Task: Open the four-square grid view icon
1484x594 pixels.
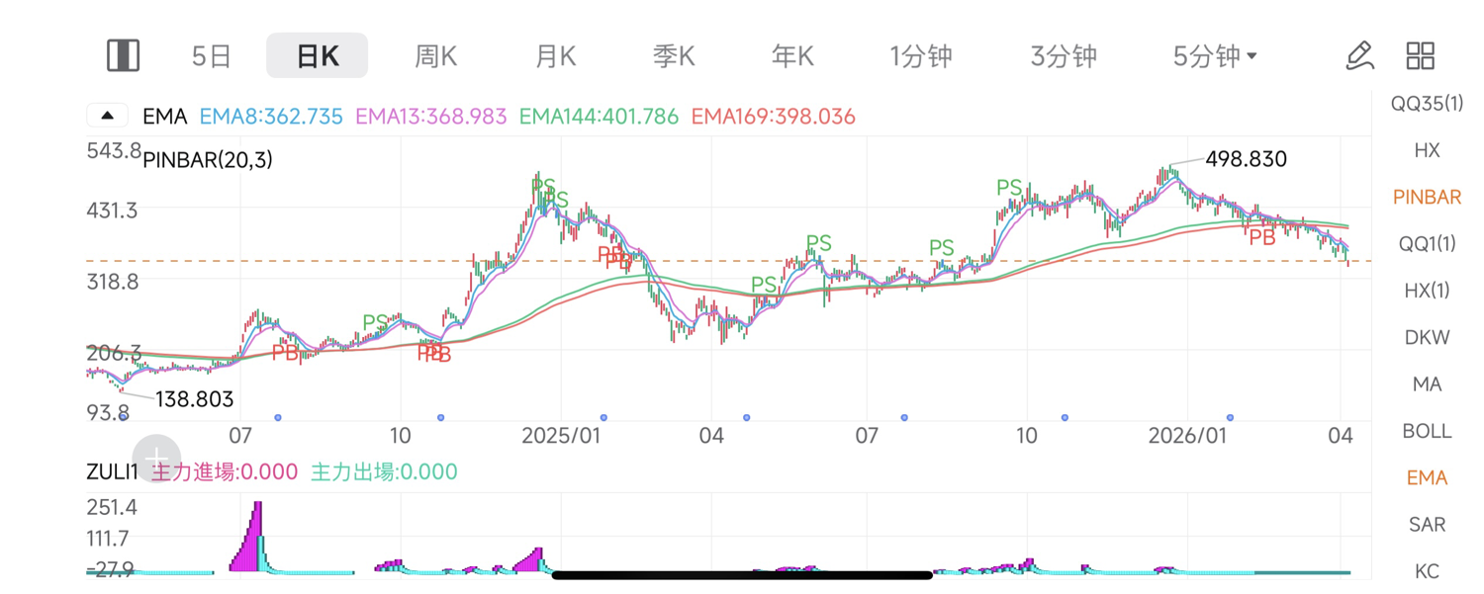Action: point(1421,55)
